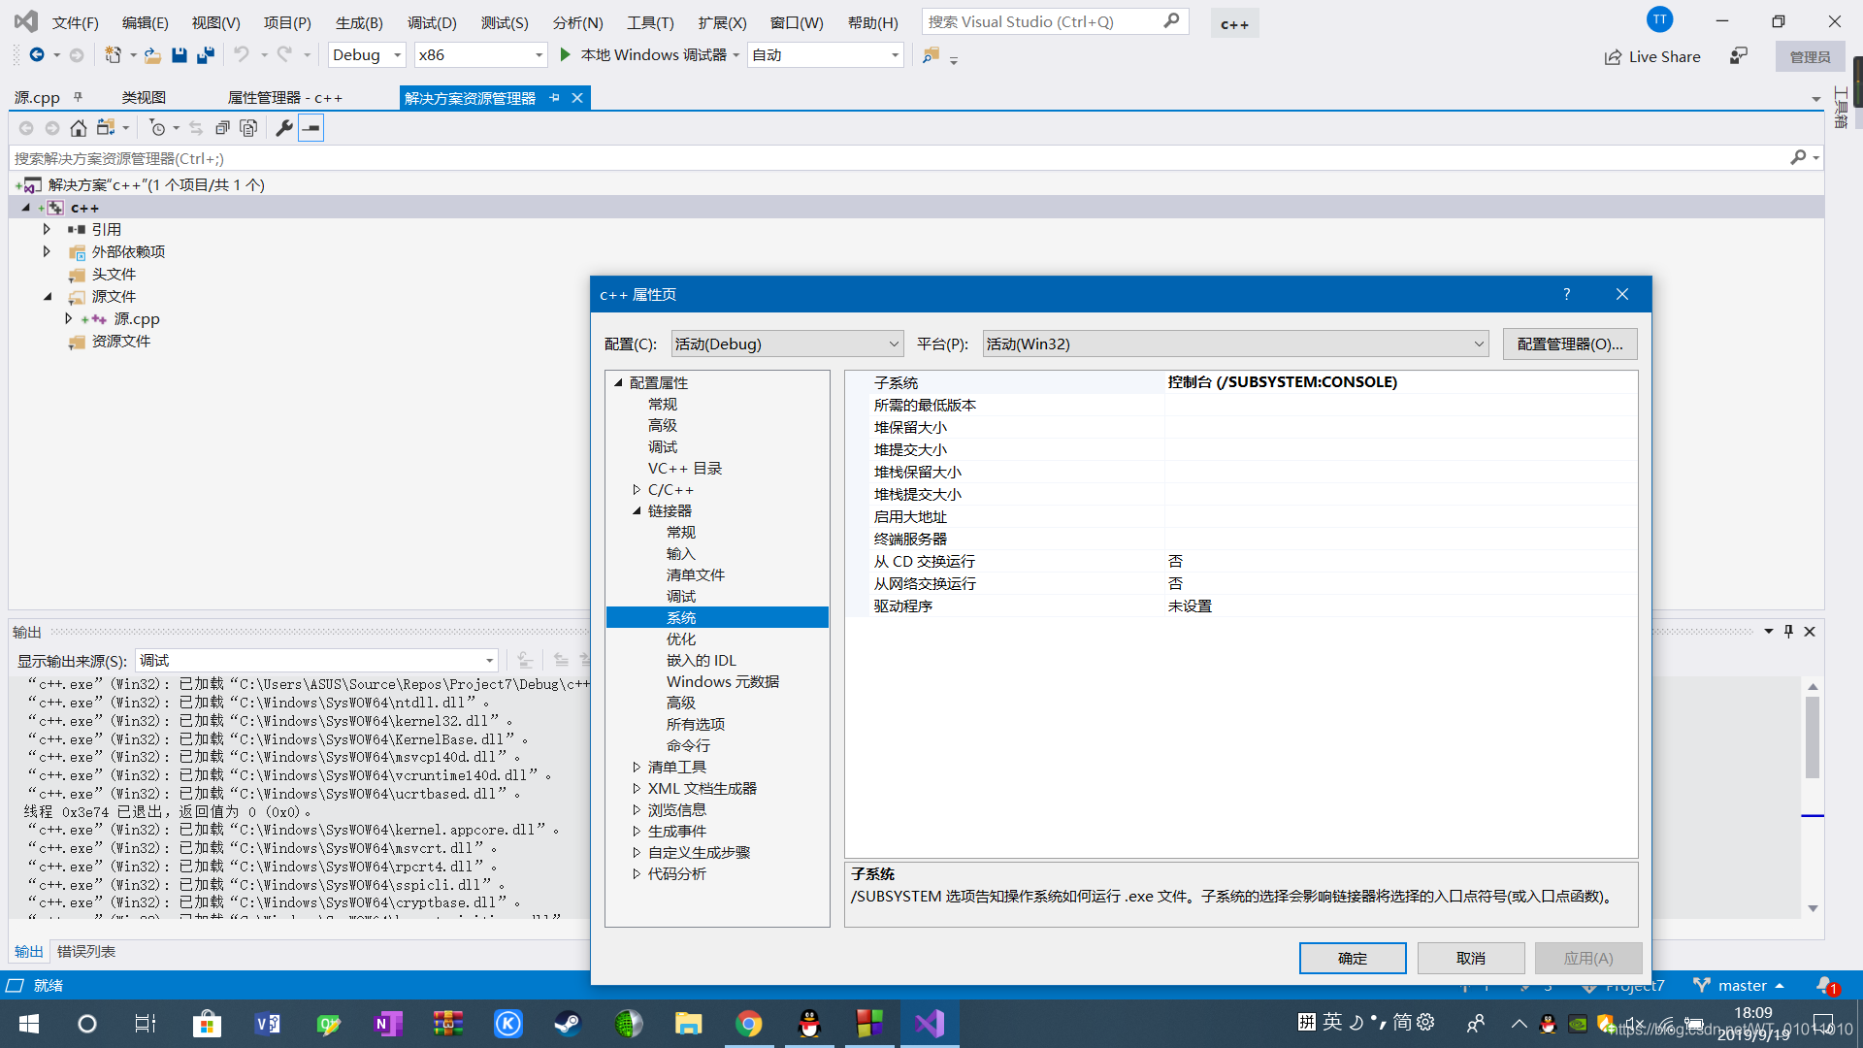
Task: Click the master git branch indicator
Action: pyautogui.click(x=1739, y=985)
